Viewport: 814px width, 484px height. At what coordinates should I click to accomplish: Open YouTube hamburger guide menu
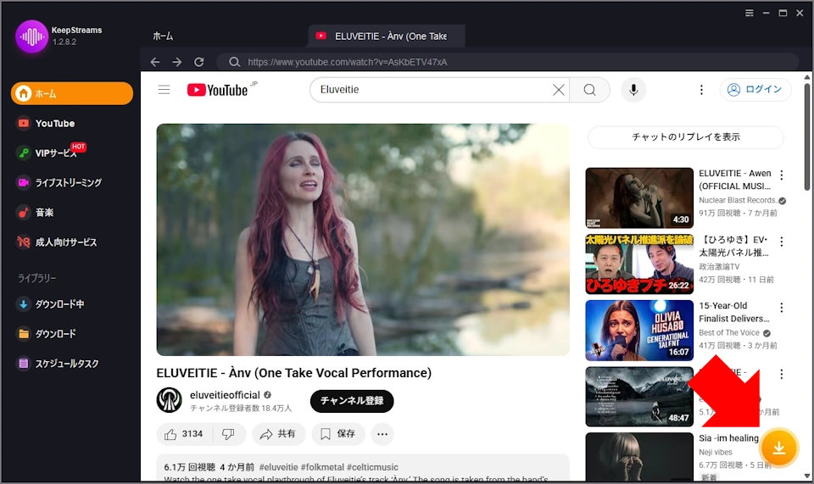pos(164,90)
